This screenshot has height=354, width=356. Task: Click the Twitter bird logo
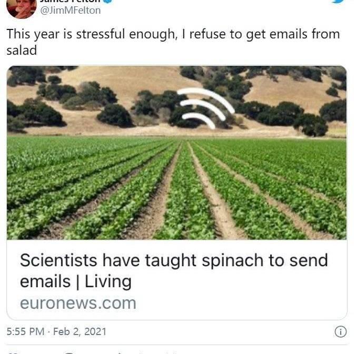pyautogui.click(x=340, y=1)
